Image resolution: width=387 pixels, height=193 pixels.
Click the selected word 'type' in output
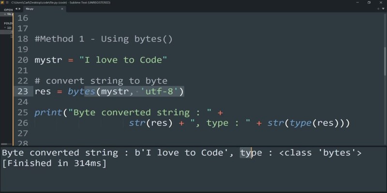[x=251, y=153]
